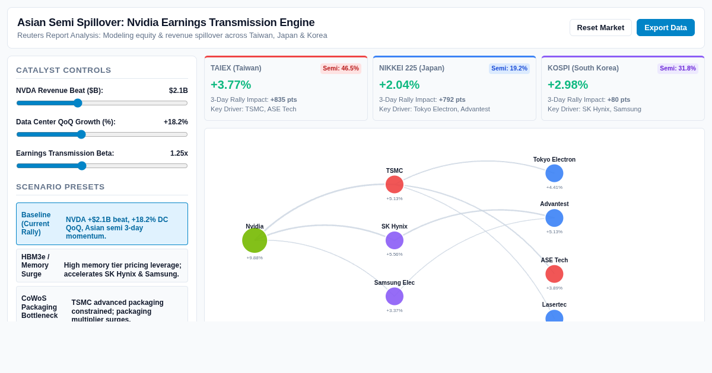Click the Semi: 31.8% badge
712x373 pixels.
click(x=678, y=69)
